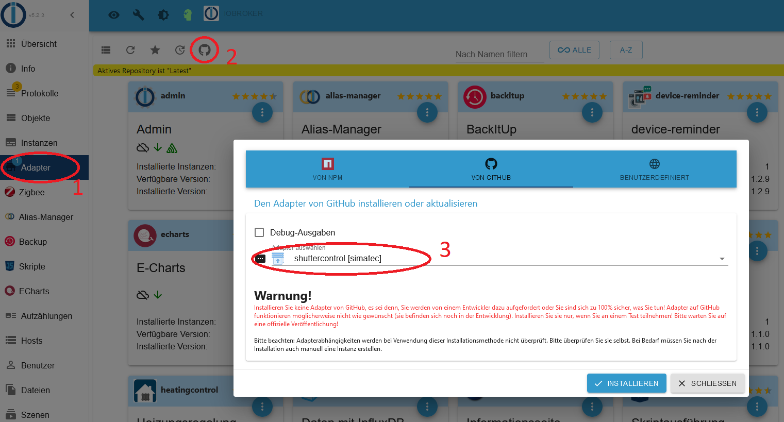Click the A-Z sort button
Screen dimensions: 784x422
pyautogui.click(x=626, y=50)
